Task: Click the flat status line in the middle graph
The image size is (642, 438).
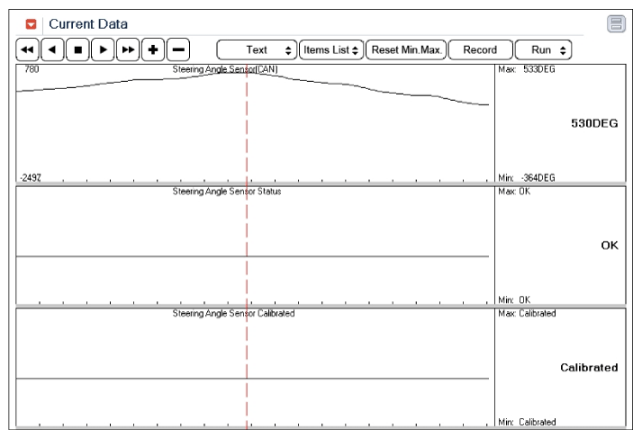Action: [253, 256]
